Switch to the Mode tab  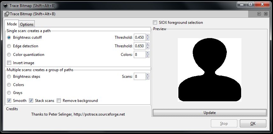click(12, 24)
